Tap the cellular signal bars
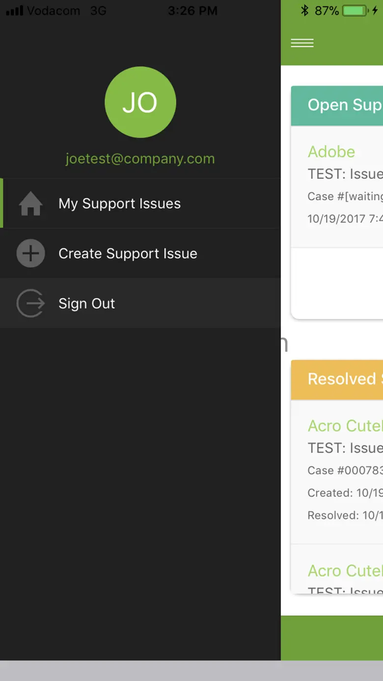Viewport: 383px width, 681px height. (14, 11)
